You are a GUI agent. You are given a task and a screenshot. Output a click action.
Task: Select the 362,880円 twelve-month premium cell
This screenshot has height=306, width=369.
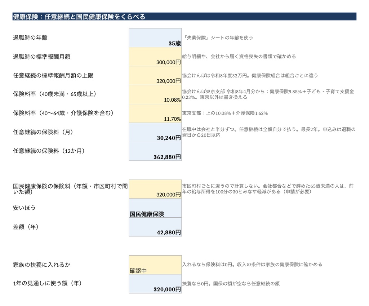pos(155,151)
